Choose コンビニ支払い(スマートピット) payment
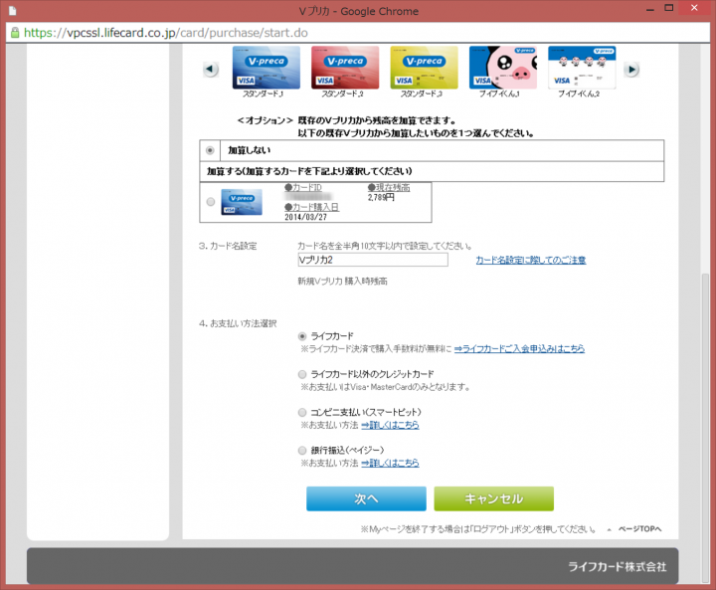 302,412
